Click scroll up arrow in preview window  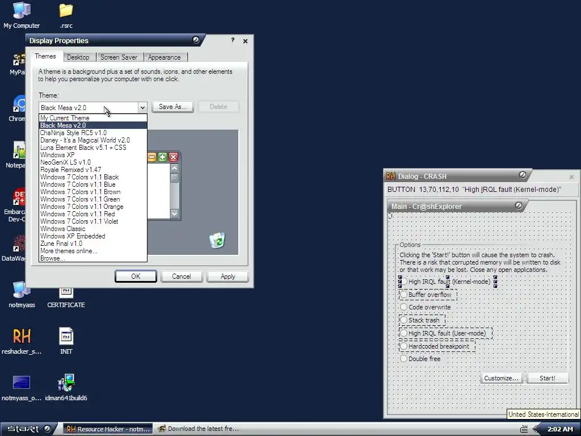tap(175, 168)
